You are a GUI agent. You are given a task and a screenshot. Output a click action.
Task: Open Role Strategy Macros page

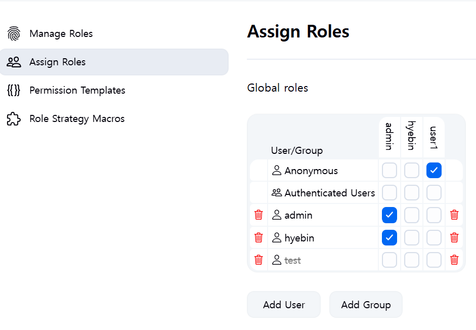coord(77,119)
